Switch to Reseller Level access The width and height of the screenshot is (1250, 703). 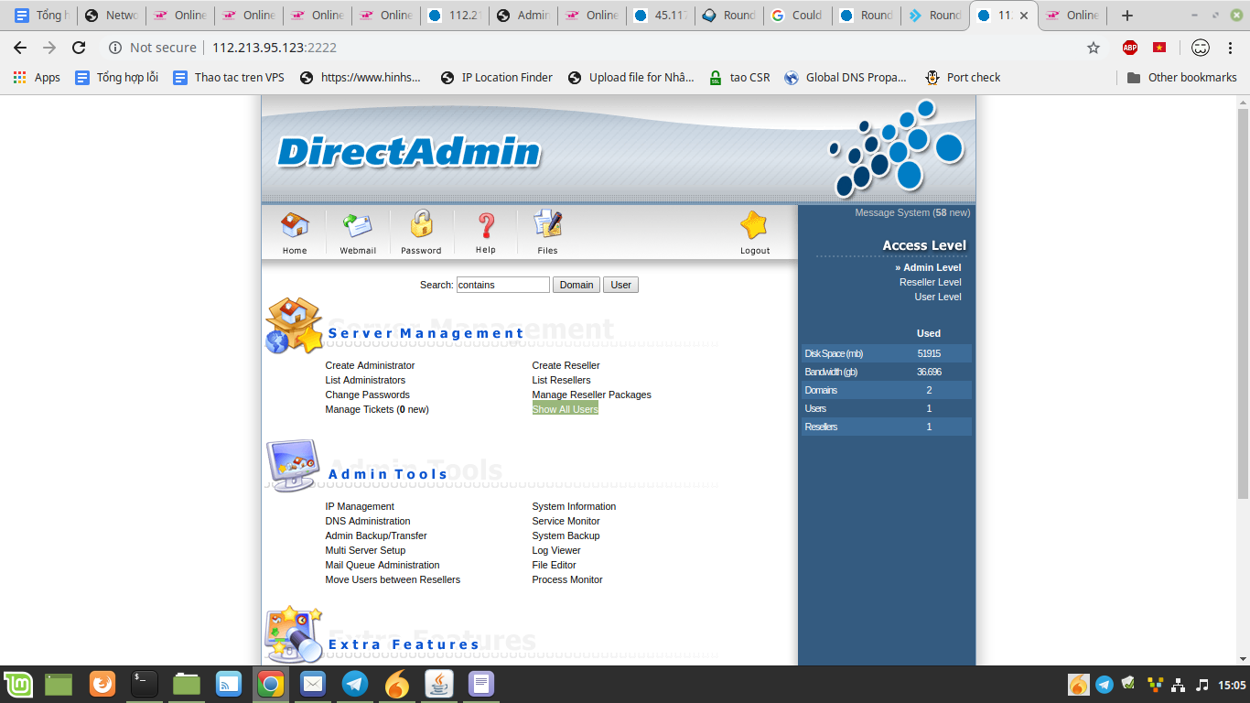(931, 282)
